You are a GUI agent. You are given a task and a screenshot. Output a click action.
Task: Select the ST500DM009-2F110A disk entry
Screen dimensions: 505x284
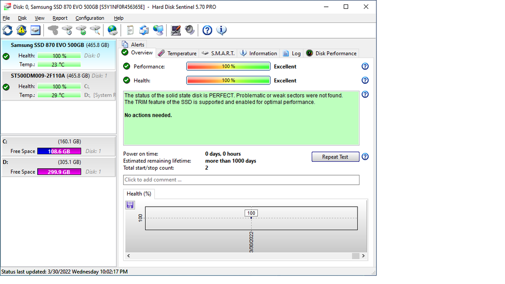pos(58,86)
